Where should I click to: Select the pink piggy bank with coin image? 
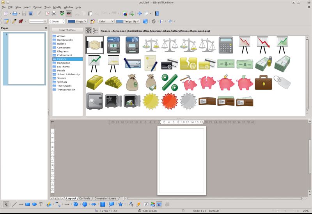click(226, 82)
